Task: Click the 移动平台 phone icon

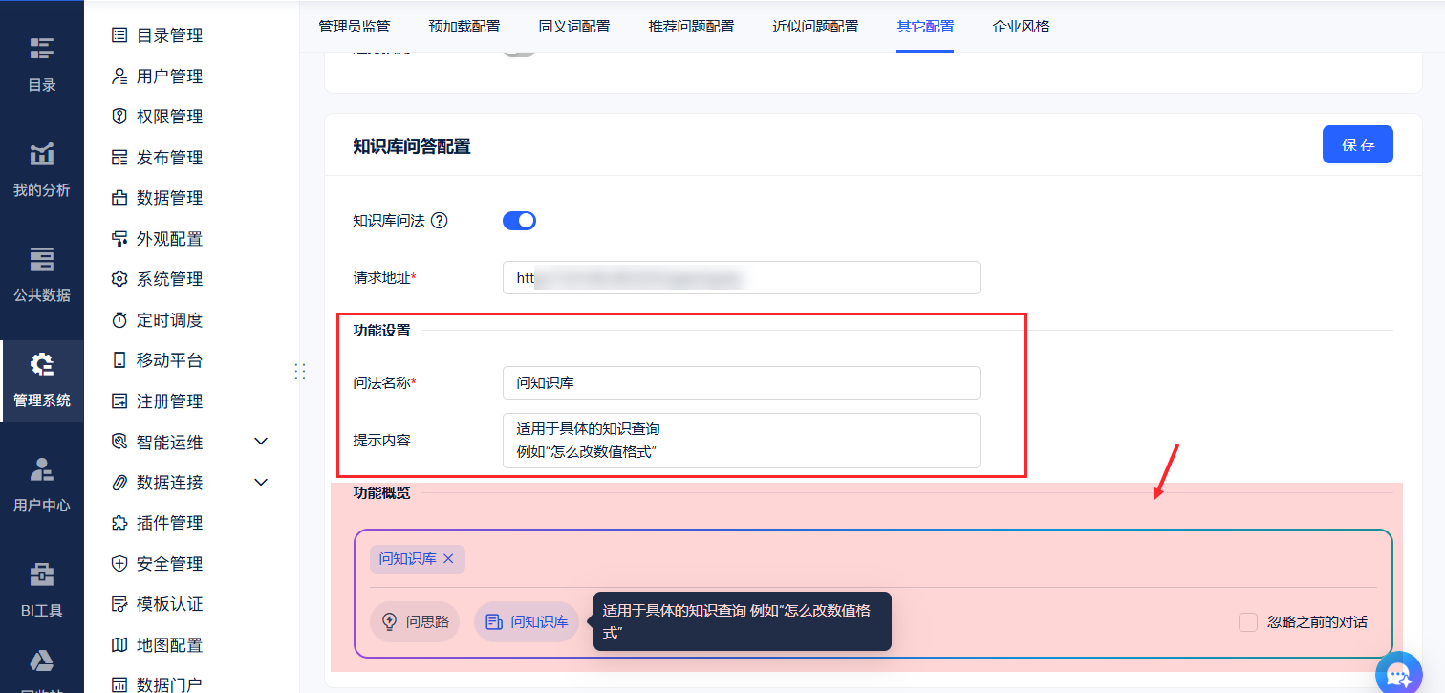Action: pyautogui.click(x=119, y=360)
